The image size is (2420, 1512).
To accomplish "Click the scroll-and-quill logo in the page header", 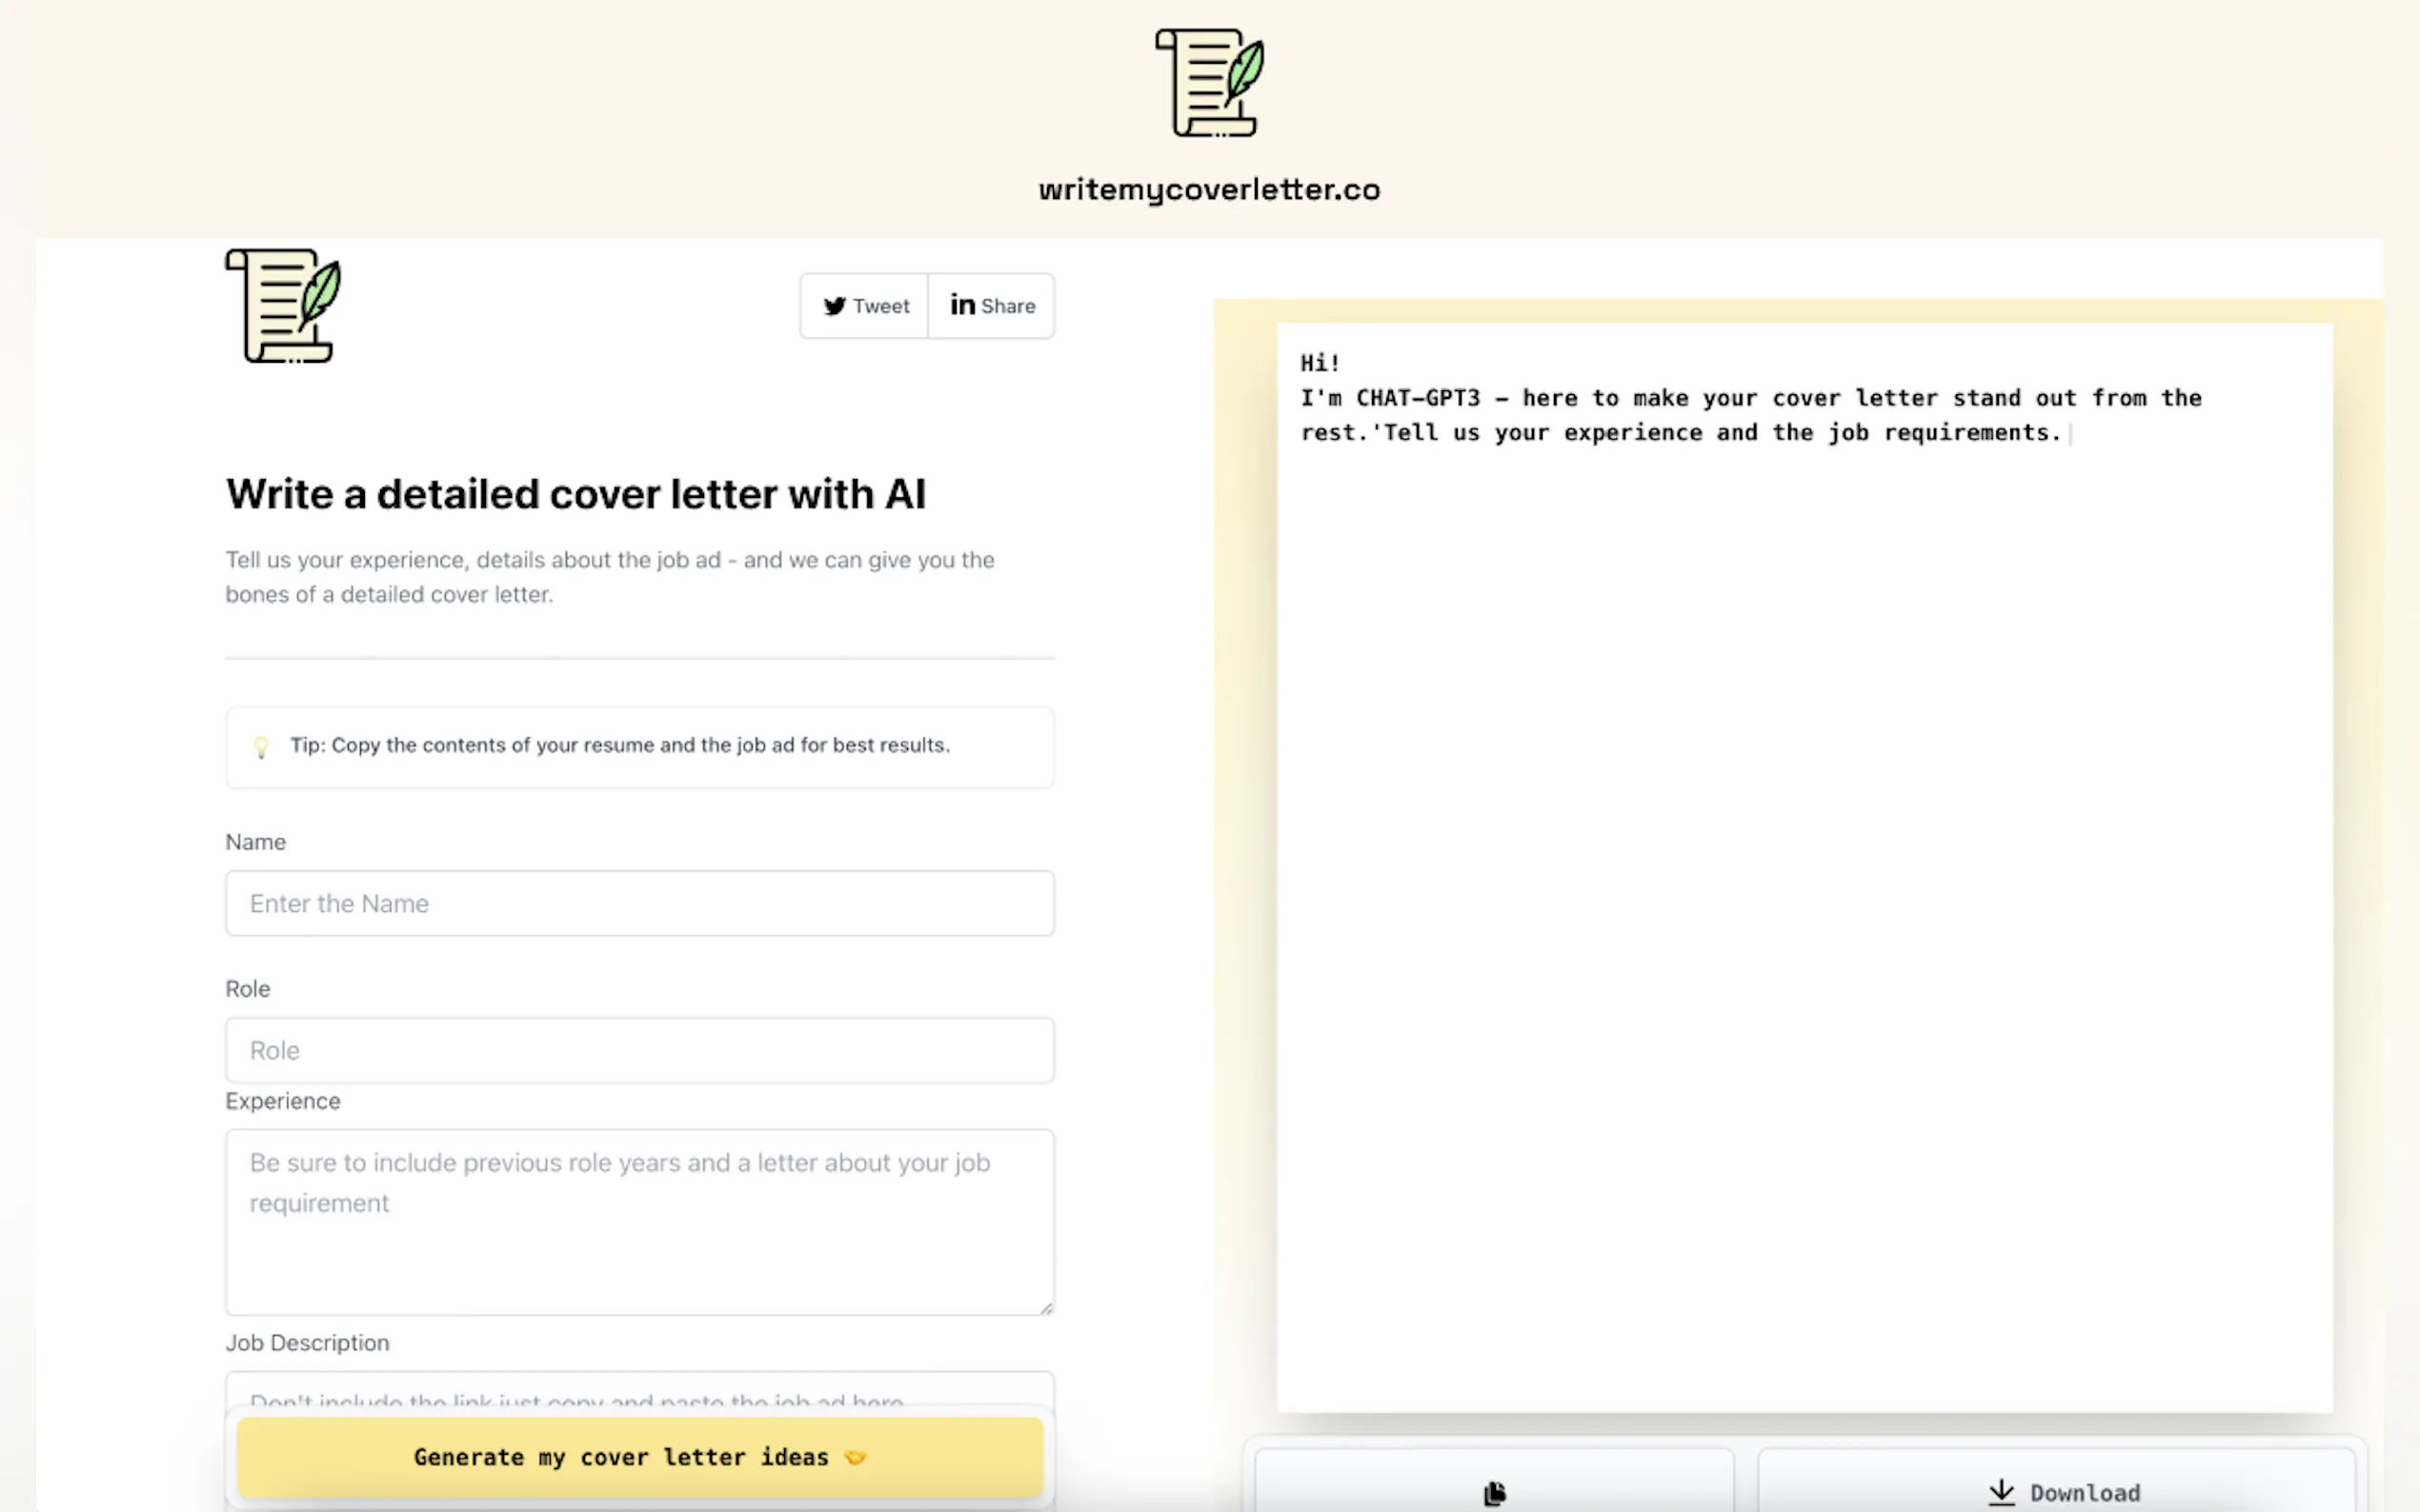I will click(1209, 83).
